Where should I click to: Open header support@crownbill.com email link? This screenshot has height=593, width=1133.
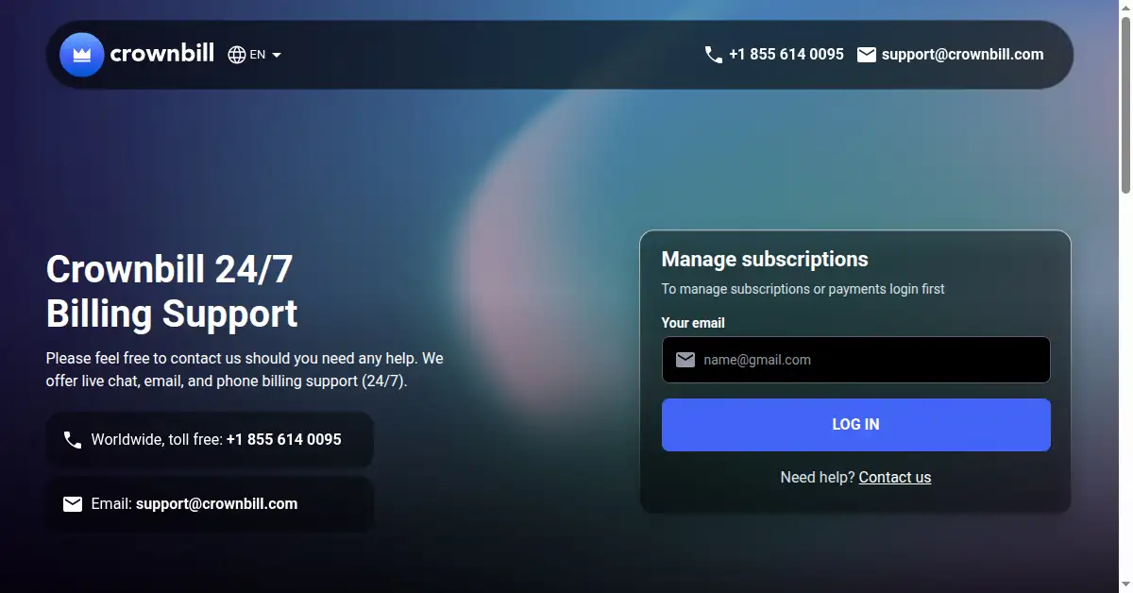coord(963,55)
